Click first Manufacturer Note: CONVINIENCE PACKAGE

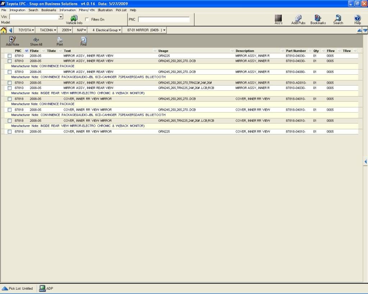tap(43, 66)
